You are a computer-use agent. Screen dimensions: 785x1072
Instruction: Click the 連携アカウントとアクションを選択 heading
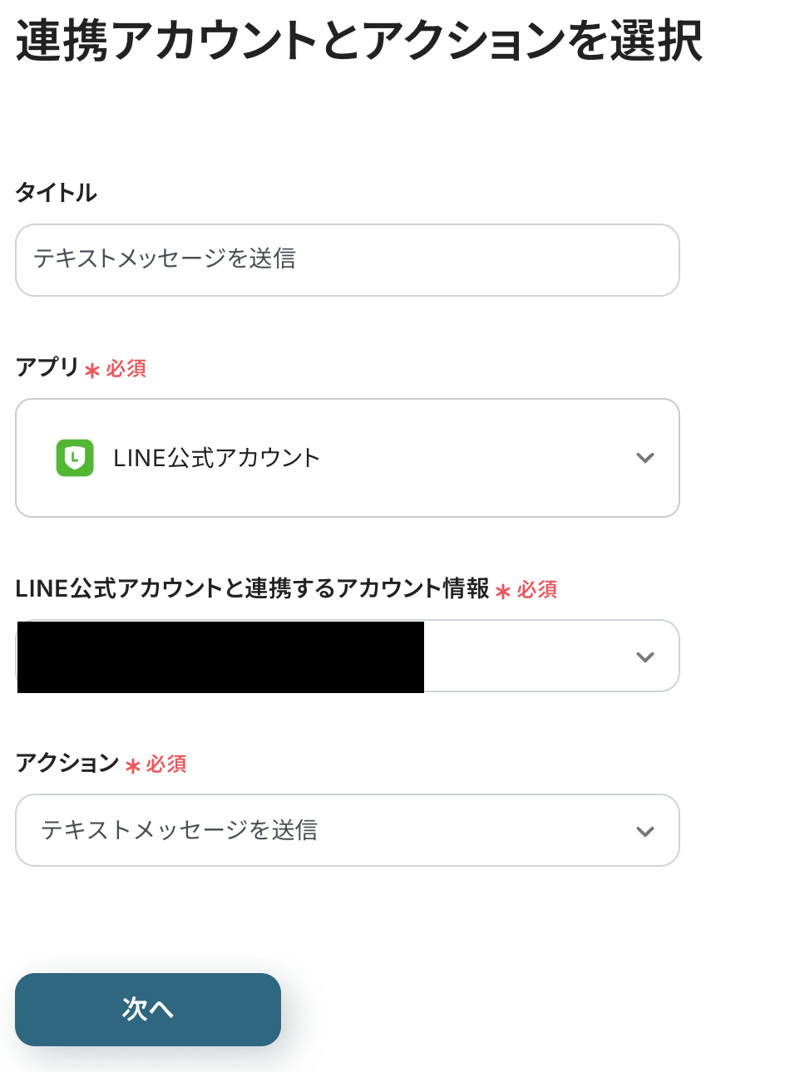(359, 42)
